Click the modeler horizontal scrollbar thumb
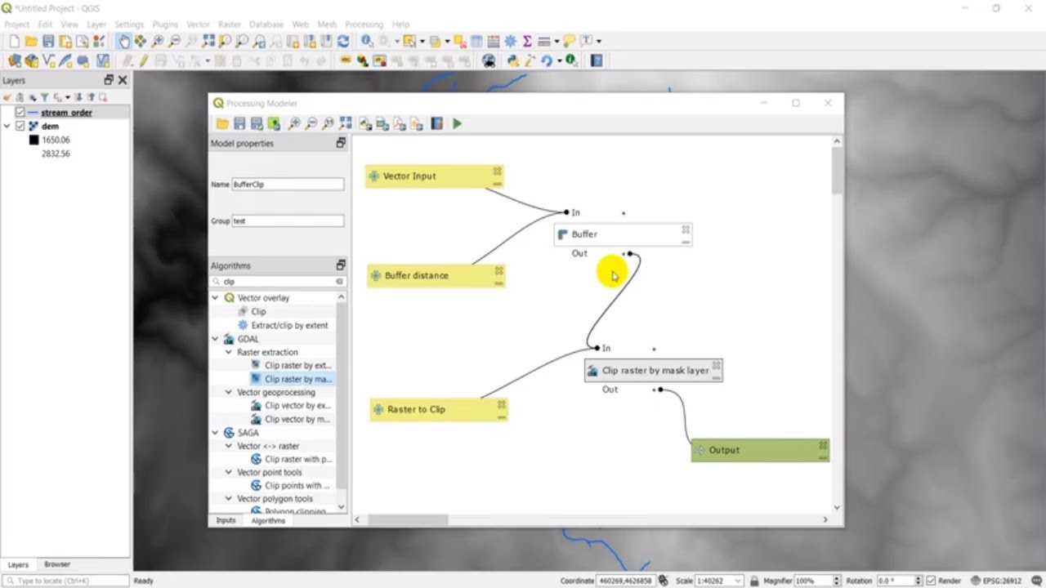This screenshot has width=1046, height=588. pos(408,519)
